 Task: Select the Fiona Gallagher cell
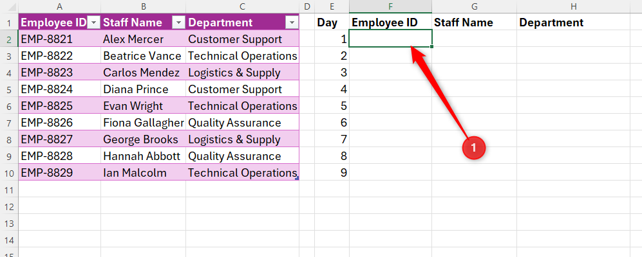tap(144, 123)
